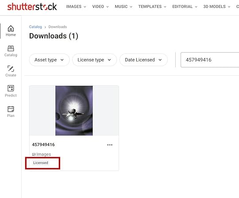Follow the Catalog breadcrumb link
239x198 pixels.
tap(35, 27)
